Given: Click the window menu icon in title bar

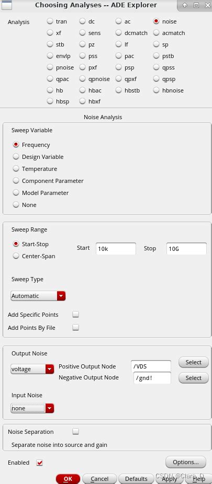Looking at the screenshot, I should coord(7,5).
